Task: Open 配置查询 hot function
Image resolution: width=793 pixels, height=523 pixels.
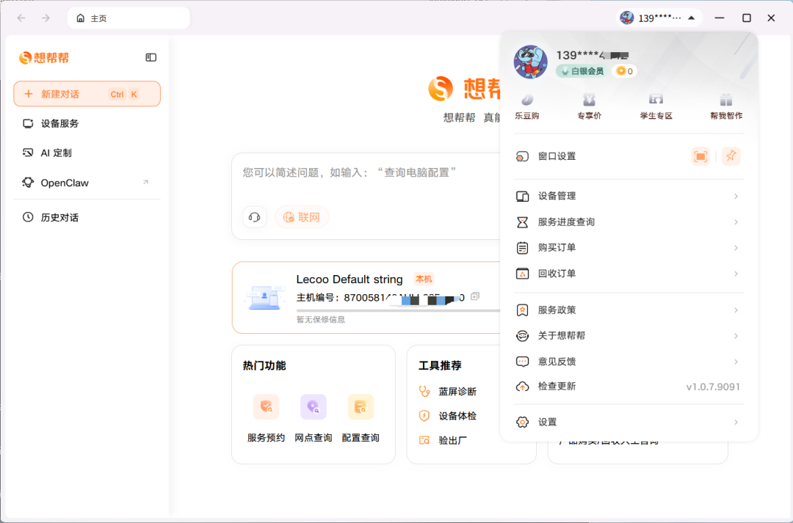Action: pos(361,419)
